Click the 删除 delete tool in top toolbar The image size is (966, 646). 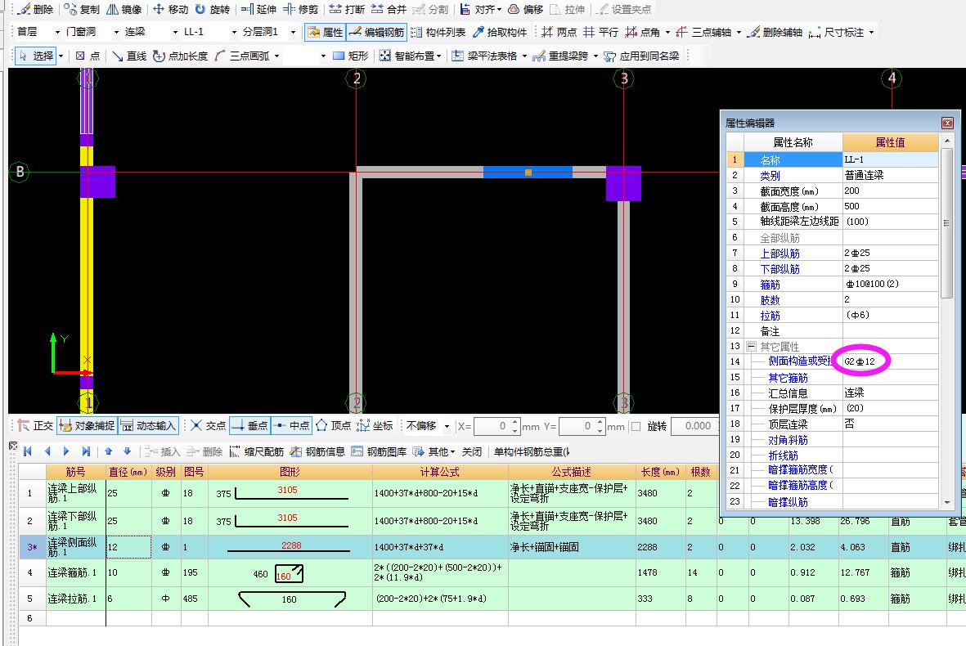[35, 9]
